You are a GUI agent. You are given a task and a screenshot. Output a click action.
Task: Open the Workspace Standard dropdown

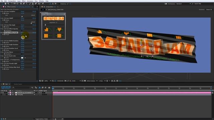pos(183,4)
